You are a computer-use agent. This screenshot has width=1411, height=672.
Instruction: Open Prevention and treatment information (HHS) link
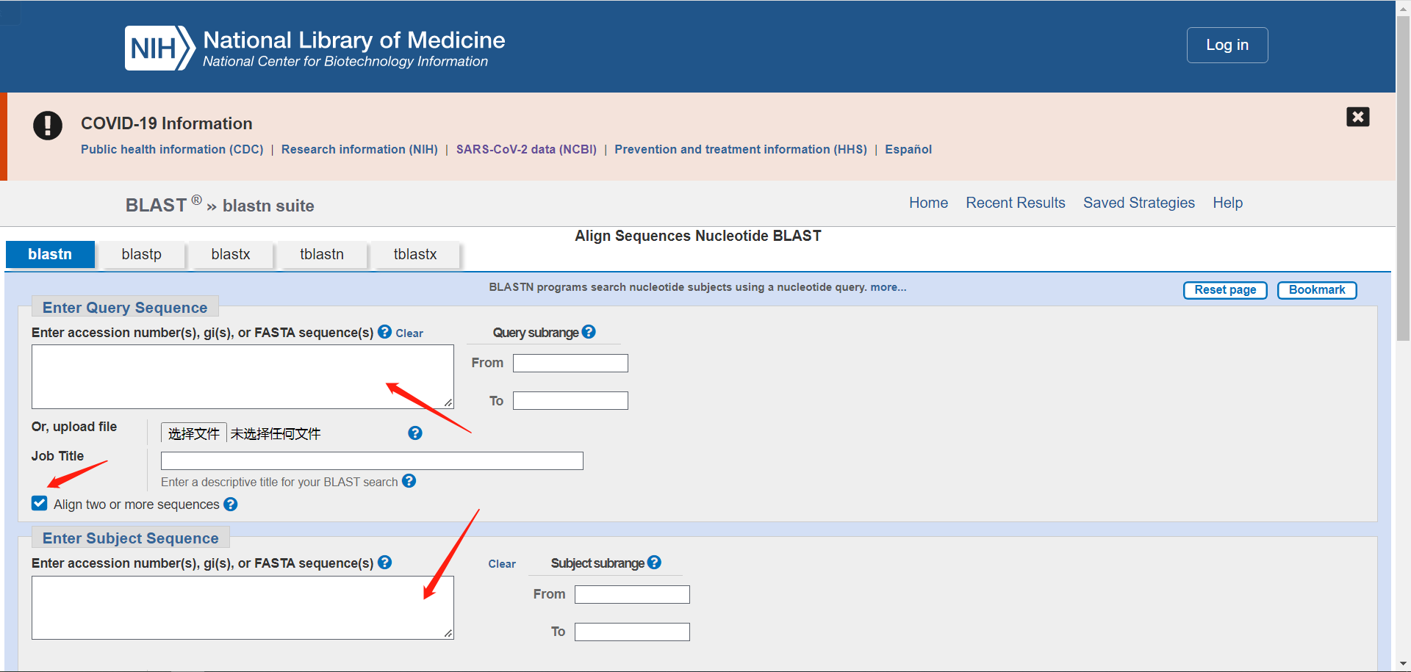(x=741, y=149)
